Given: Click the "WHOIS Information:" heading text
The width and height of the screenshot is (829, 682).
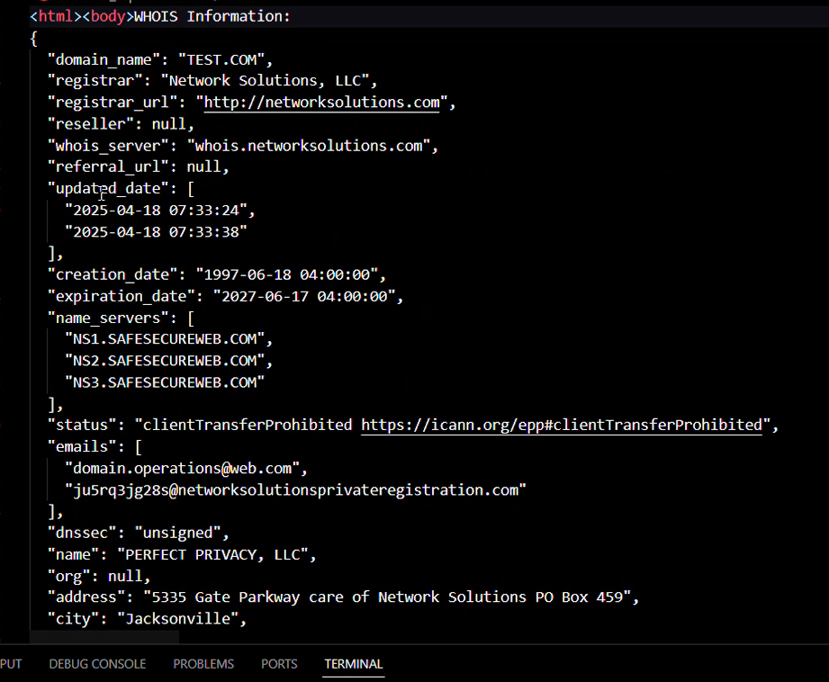Looking at the screenshot, I should pos(212,16).
